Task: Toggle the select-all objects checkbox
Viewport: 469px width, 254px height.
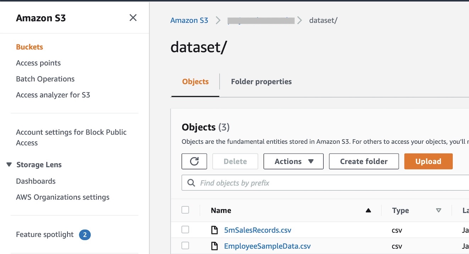Action: click(x=185, y=210)
